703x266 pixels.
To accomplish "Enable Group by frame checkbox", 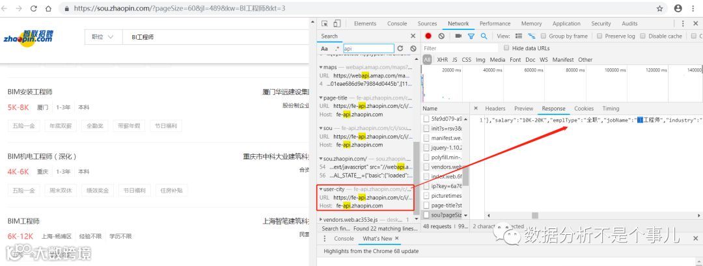I will click(x=544, y=36).
